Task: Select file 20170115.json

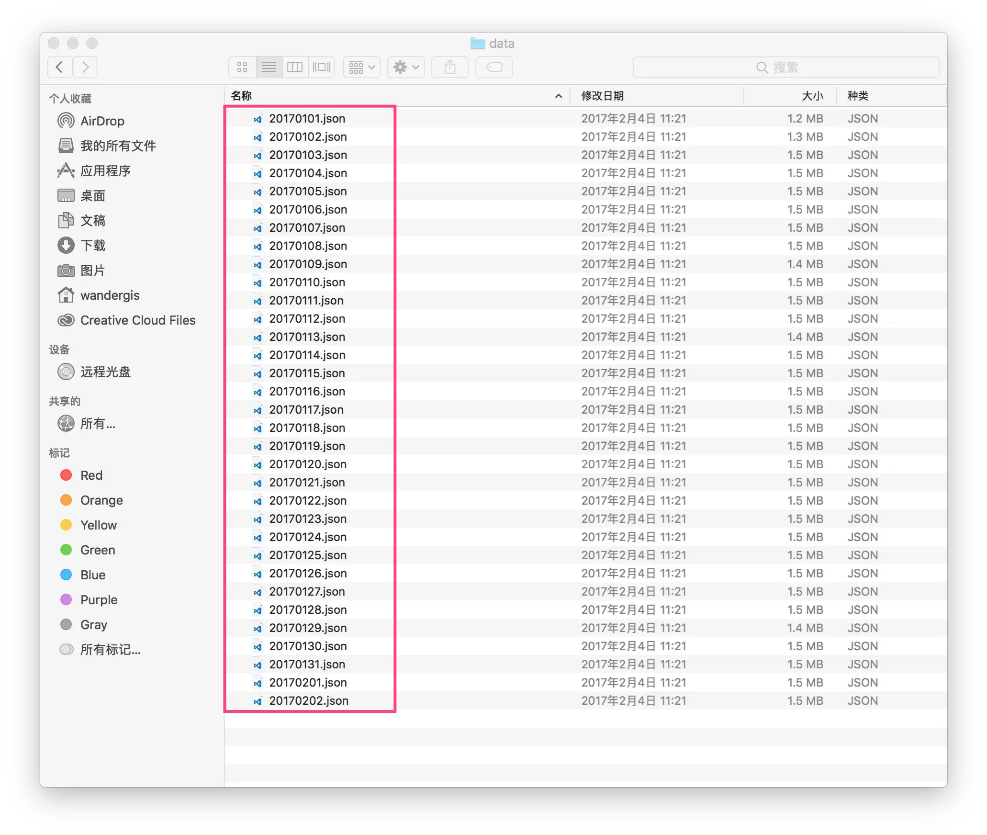Action: [x=306, y=373]
